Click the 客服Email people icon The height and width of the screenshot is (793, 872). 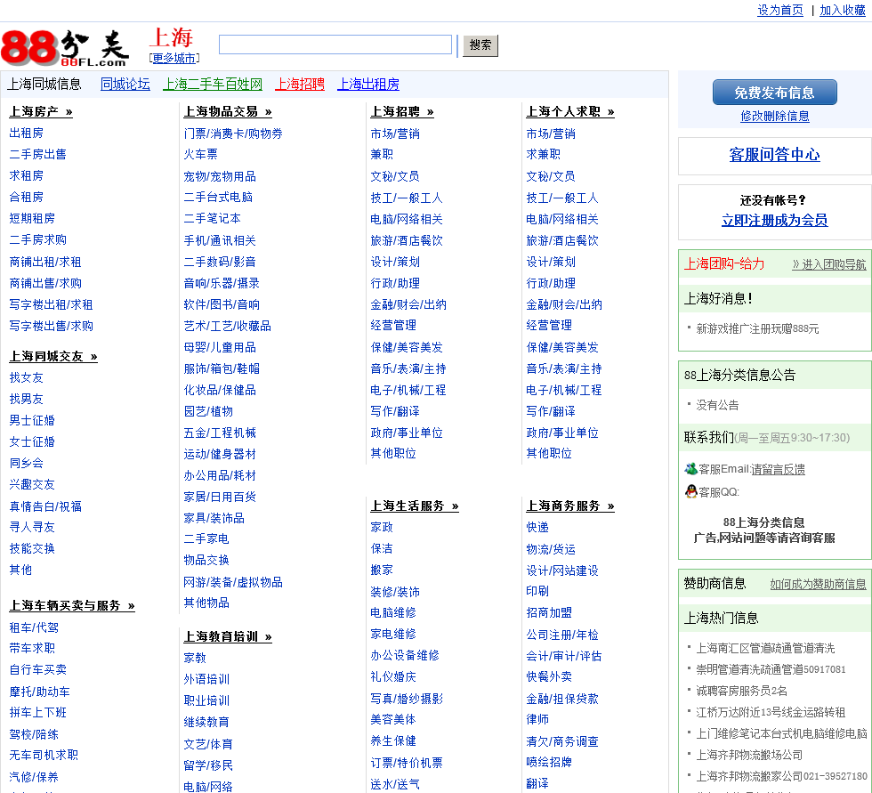[690, 469]
